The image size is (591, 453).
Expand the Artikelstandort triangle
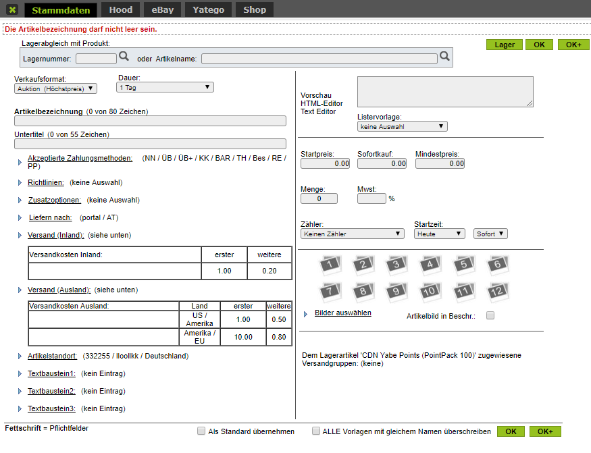coord(20,356)
